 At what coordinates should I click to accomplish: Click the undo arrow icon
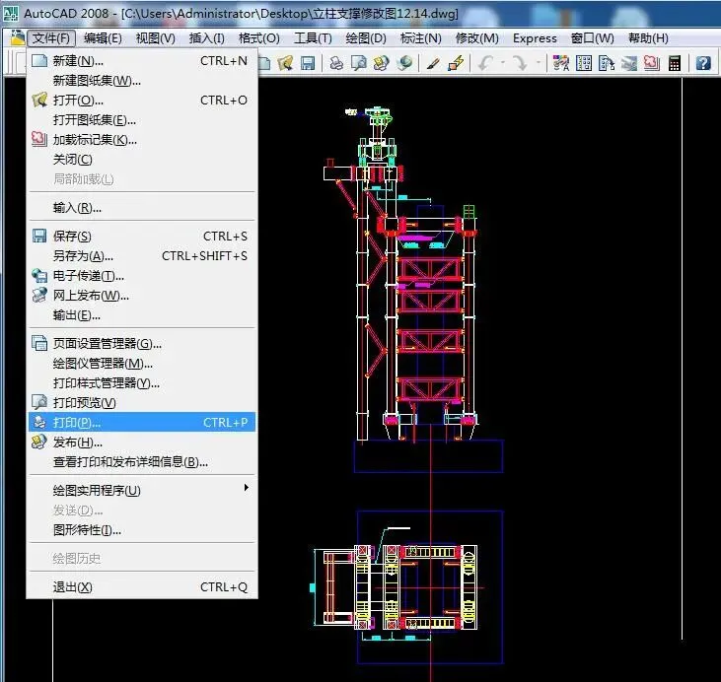[x=485, y=63]
